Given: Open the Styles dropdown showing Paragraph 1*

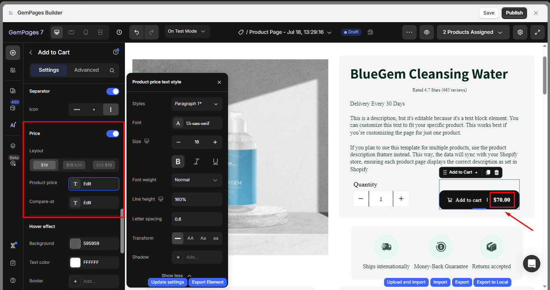Looking at the screenshot, I should (x=197, y=104).
